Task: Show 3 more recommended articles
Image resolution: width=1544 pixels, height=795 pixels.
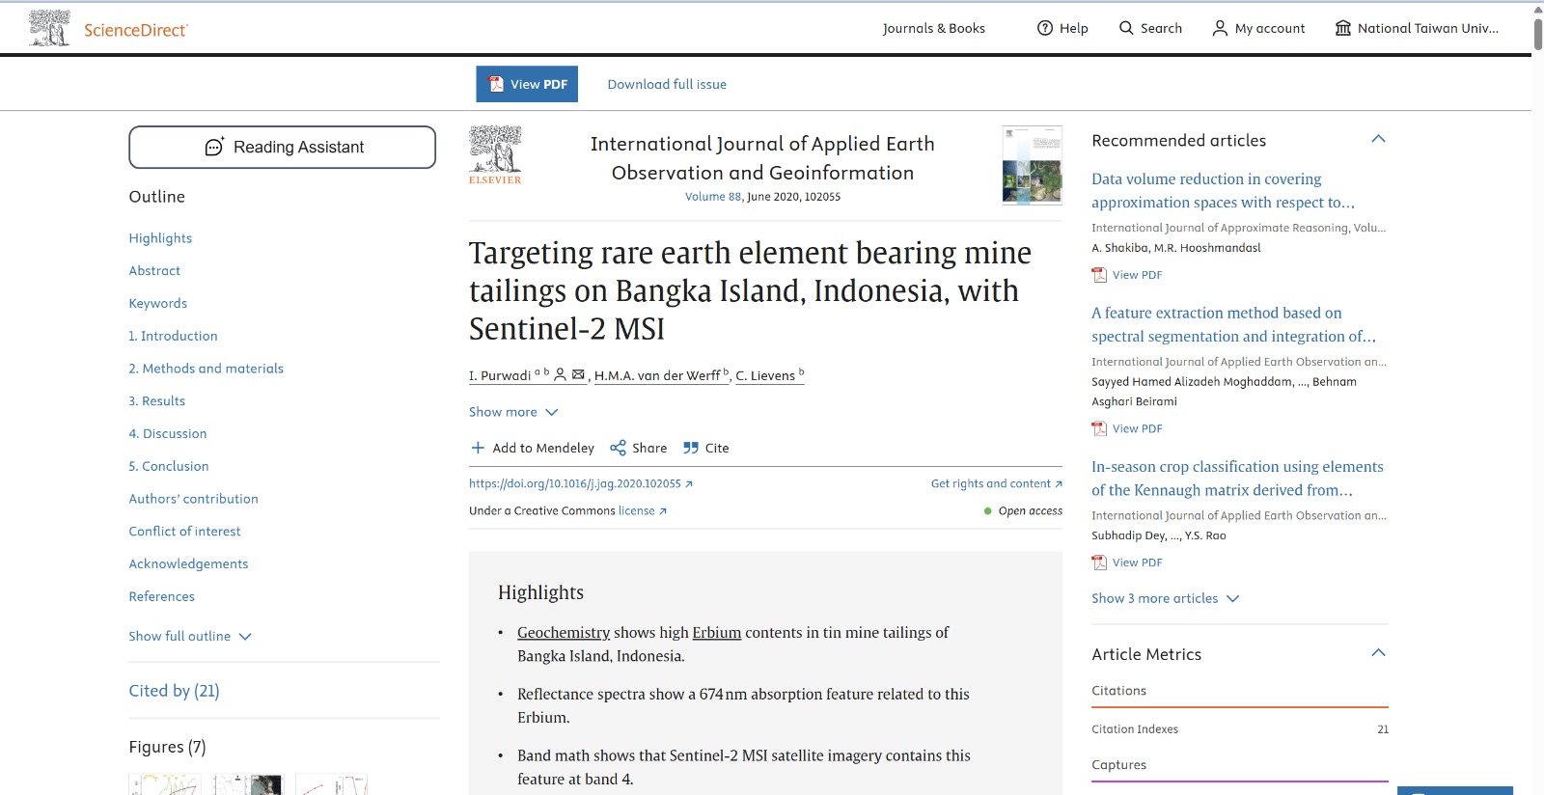Action: (1165, 598)
